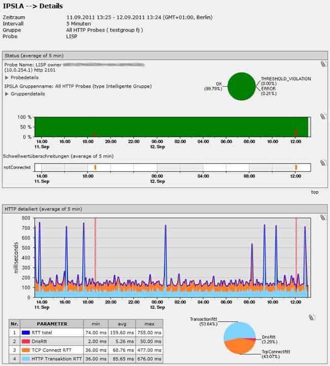Click the RTT total blue color swatch
This screenshot has width=330, height=366.
pos(25,332)
